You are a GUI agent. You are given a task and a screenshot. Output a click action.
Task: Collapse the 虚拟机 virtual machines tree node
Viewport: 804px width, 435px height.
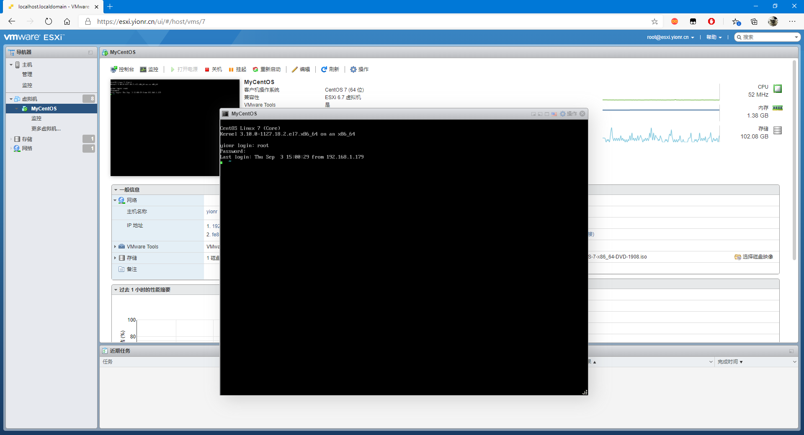(x=11, y=99)
